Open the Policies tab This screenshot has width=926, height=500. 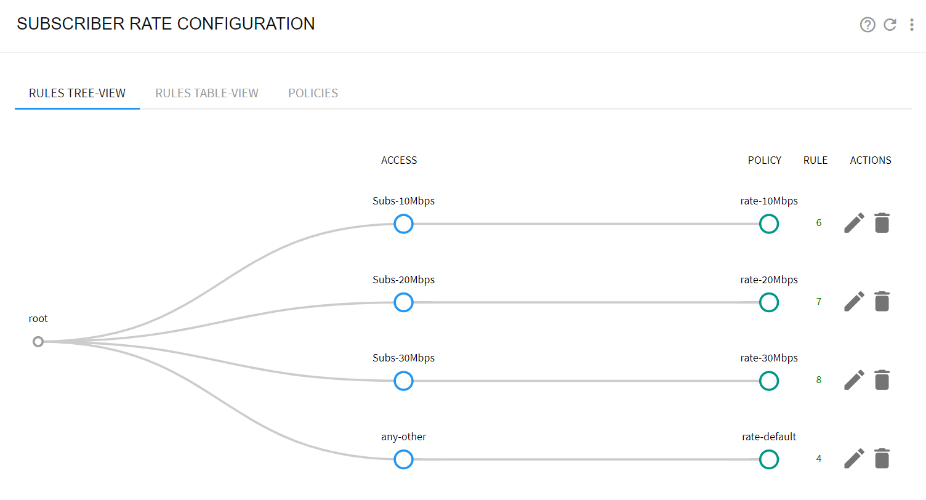[x=313, y=94]
